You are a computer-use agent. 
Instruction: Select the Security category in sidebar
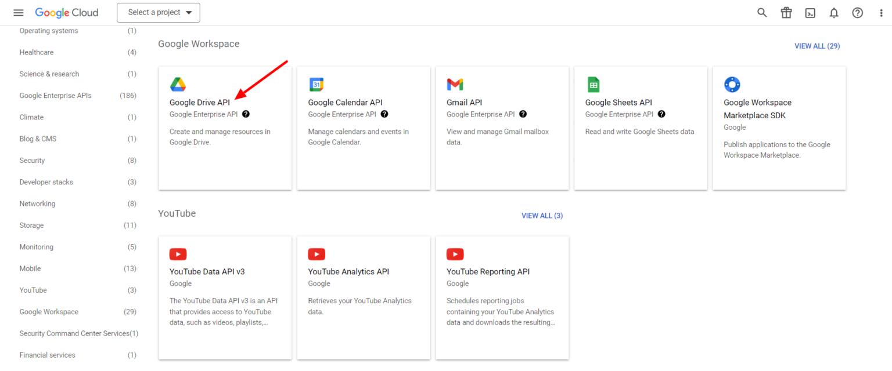[33, 160]
